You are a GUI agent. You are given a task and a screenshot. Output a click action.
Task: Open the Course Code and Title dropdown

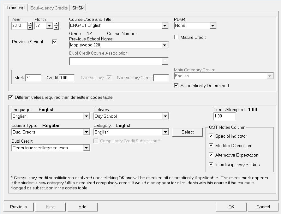coord(164,26)
